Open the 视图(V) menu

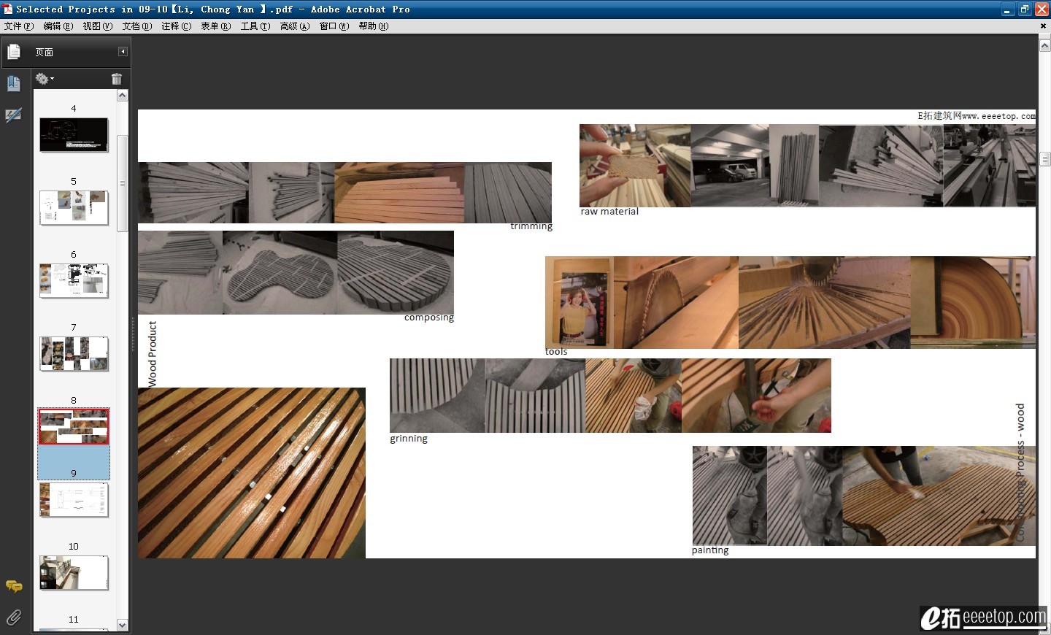(98, 26)
